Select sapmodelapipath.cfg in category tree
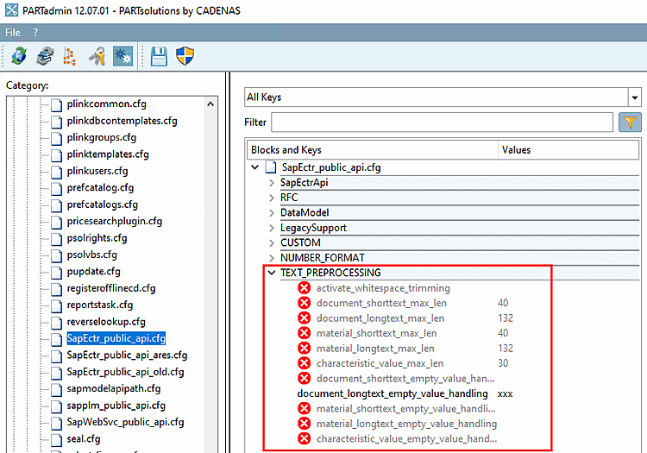This screenshot has width=647, height=453. [x=114, y=388]
